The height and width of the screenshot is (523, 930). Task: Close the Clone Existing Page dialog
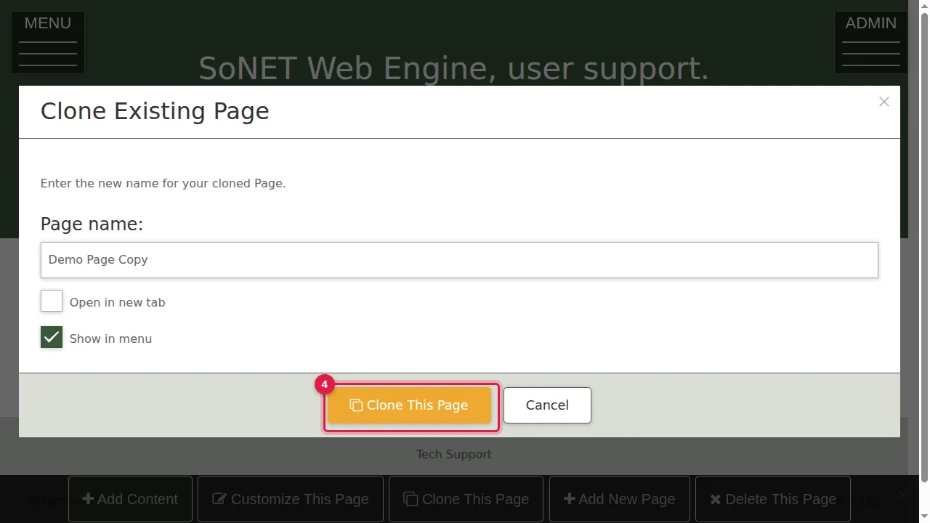[883, 102]
